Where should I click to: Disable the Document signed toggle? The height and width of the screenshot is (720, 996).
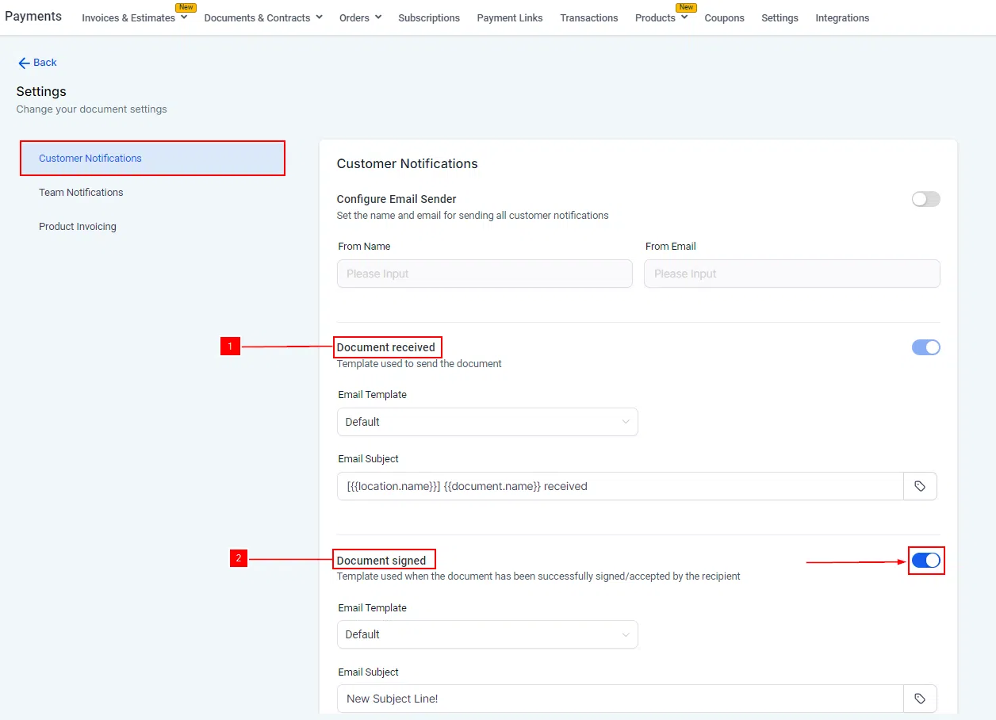click(x=925, y=561)
